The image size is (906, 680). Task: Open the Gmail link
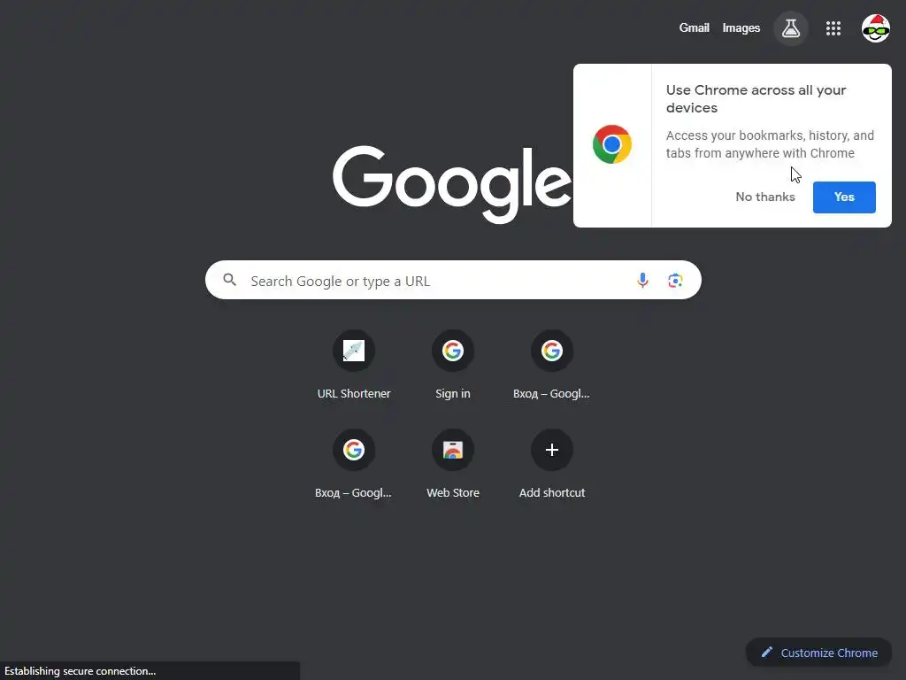tap(694, 27)
